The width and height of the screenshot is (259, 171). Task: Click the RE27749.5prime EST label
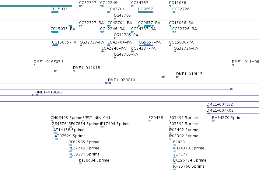(84, 148)
